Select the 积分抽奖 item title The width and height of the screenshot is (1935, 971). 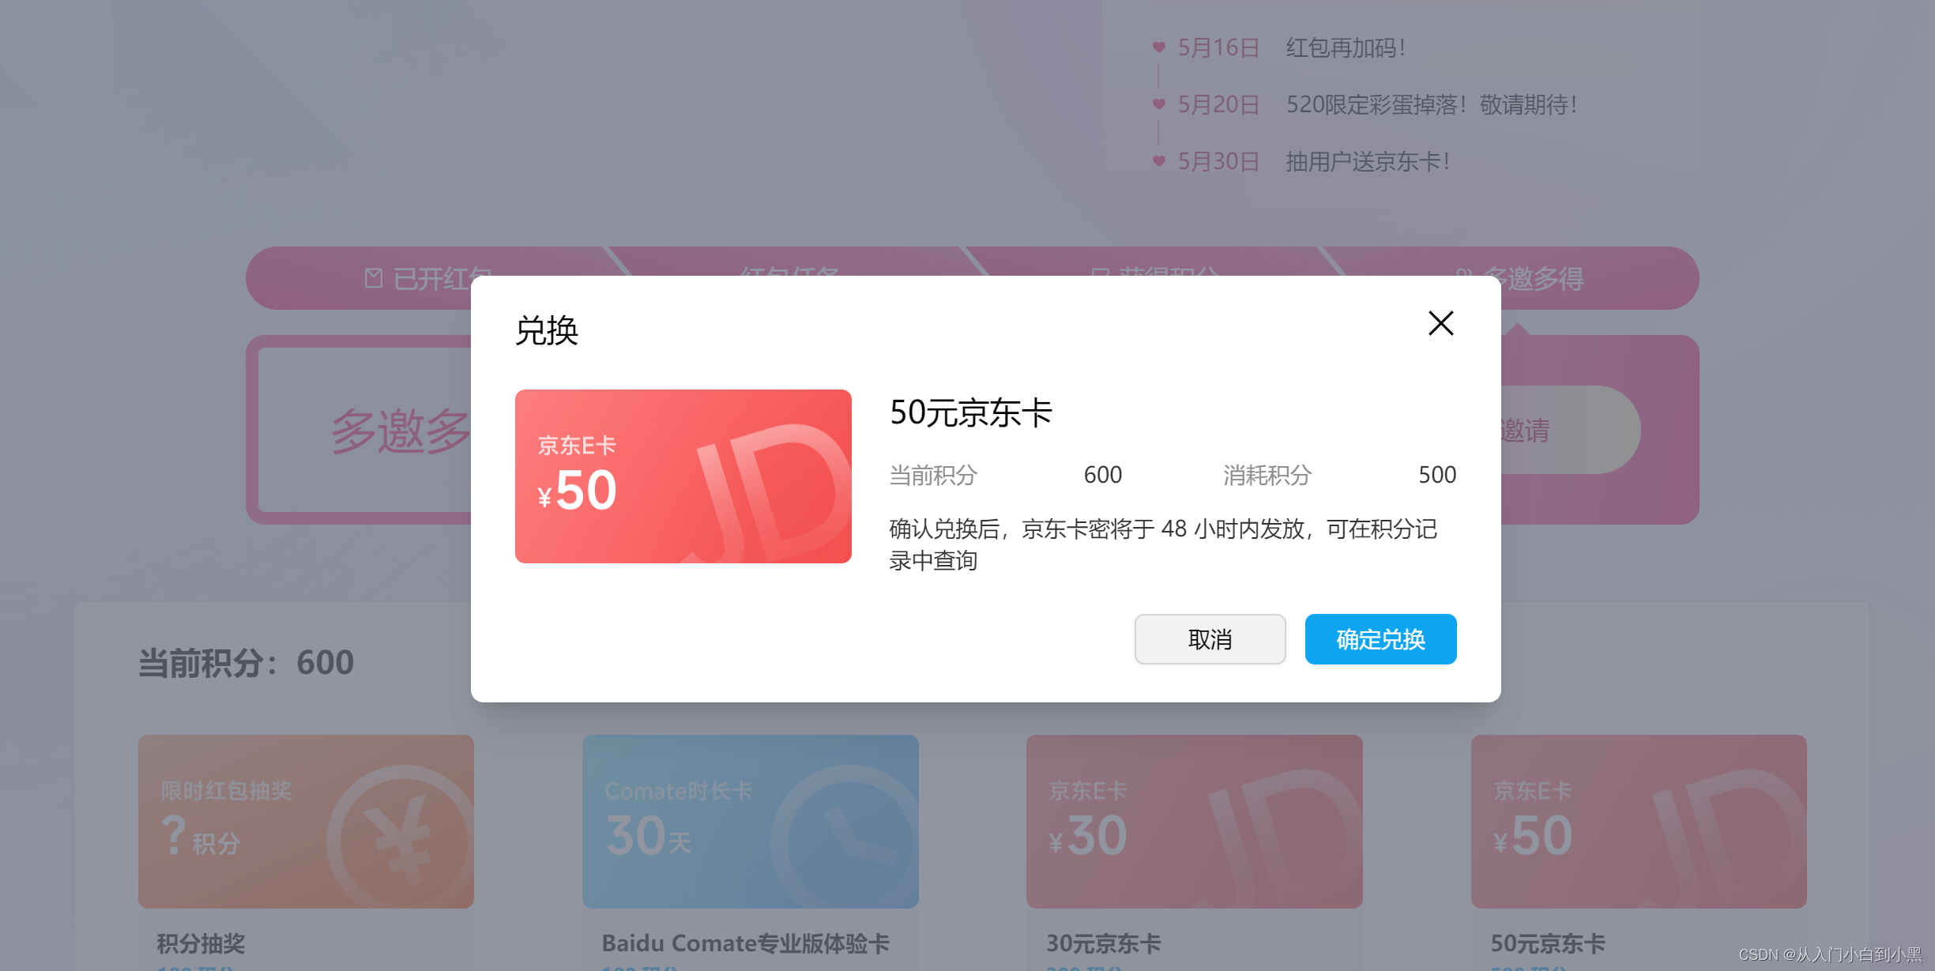pos(201,943)
